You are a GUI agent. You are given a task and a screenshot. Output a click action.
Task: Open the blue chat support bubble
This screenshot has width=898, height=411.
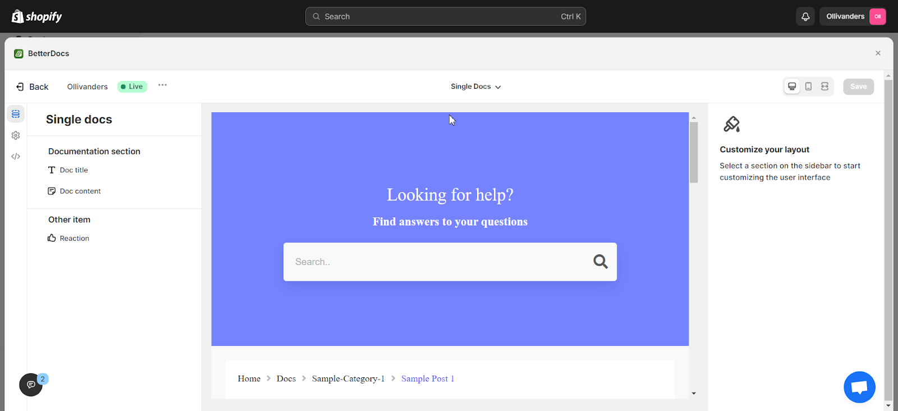pyautogui.click(x=859, y=387)
